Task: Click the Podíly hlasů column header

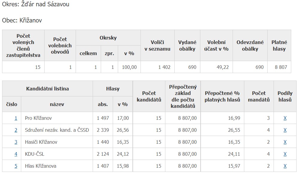Action: point(285,96)
